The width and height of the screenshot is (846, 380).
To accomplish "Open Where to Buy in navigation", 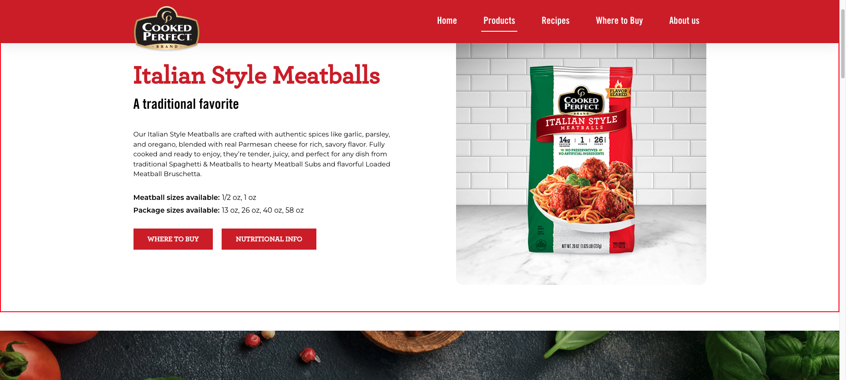I will pos(619,21).
